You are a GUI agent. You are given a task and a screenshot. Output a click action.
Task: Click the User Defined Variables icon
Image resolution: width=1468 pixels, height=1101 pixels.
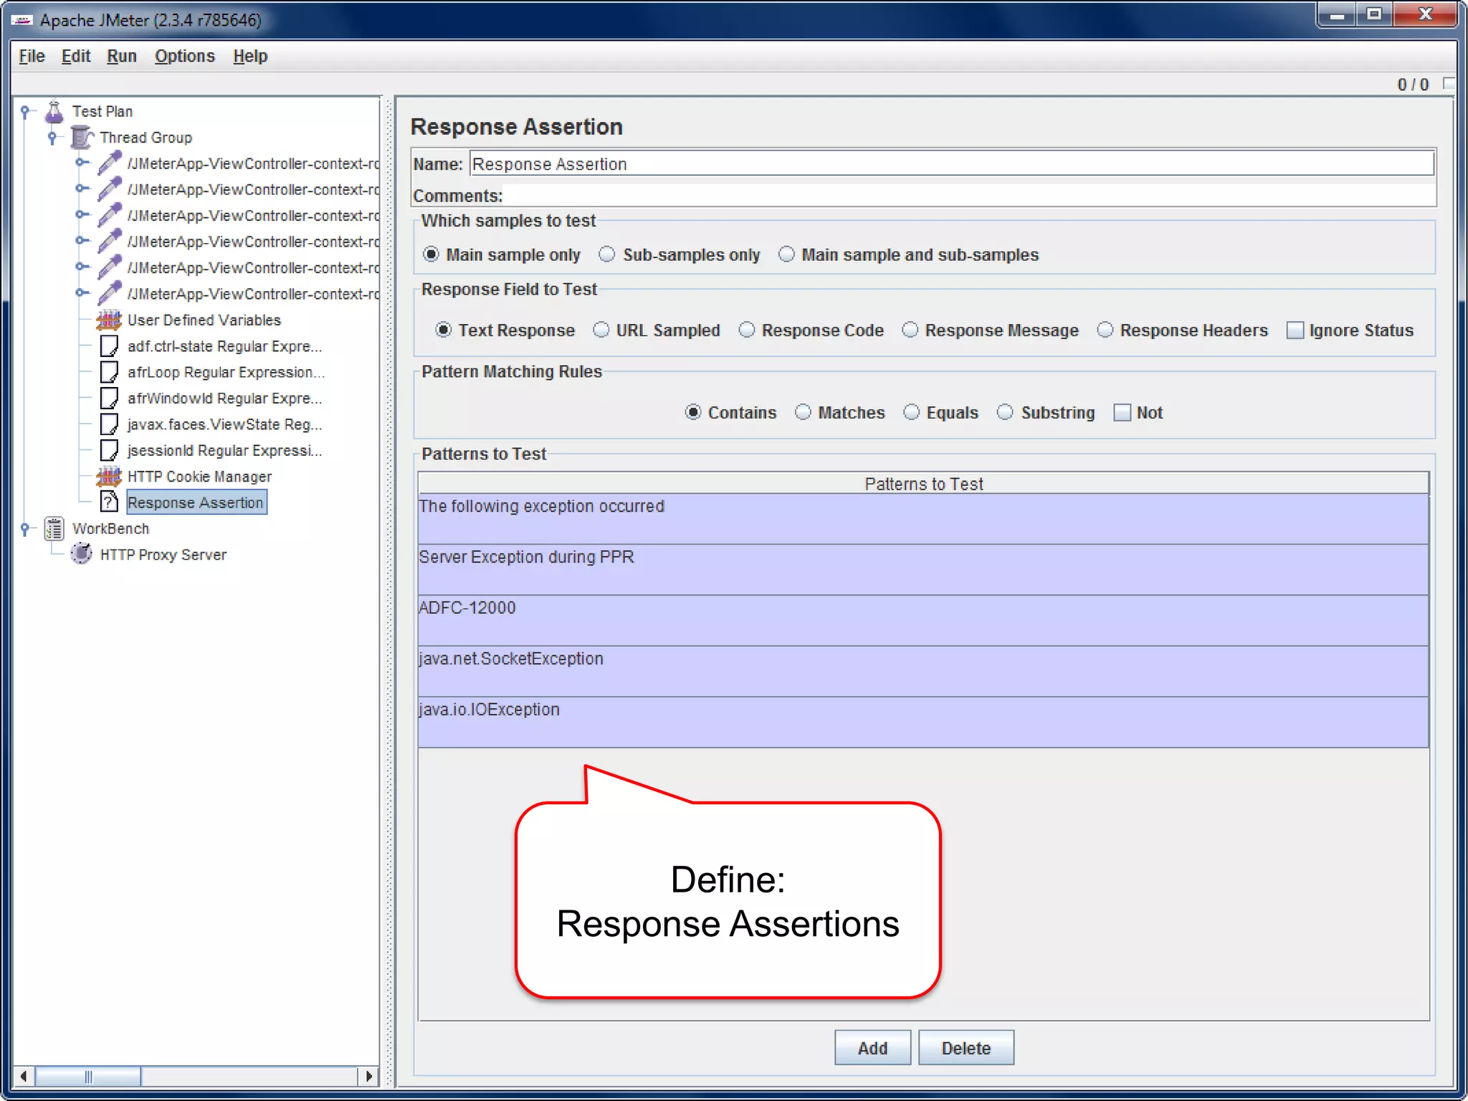click(109, 320)
